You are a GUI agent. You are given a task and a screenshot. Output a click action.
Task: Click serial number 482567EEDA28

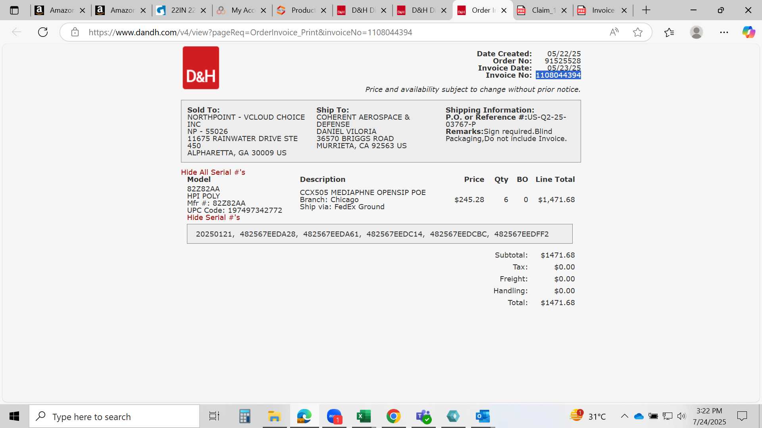267,234
